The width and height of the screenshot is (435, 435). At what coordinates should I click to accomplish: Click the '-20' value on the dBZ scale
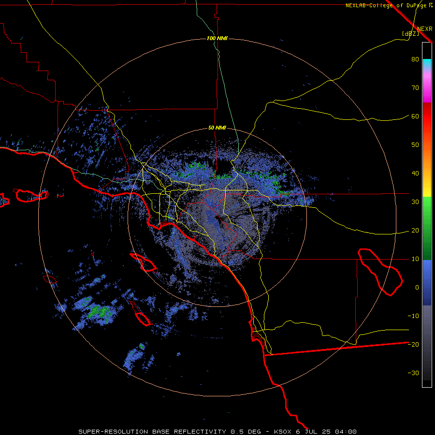413,345
